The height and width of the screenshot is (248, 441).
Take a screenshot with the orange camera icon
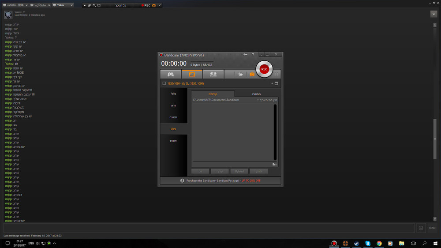[252, 75]
